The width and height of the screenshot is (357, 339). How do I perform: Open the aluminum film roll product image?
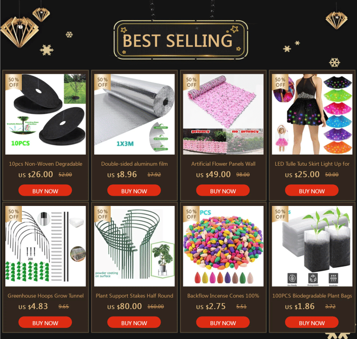[x=134, y=114]
